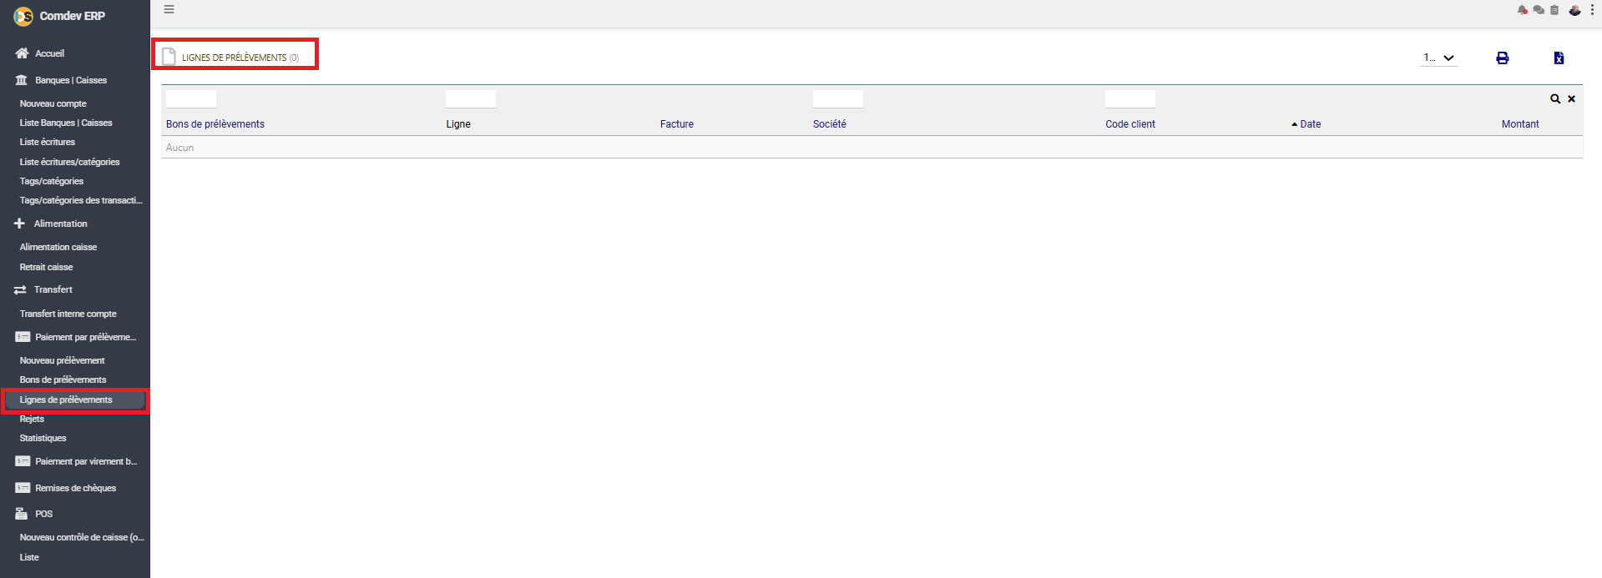The height and width of the screenshot is (578, 1602).
Task: Click the Ligne column header
Action: pyautogui.click(x=458, y=124)
